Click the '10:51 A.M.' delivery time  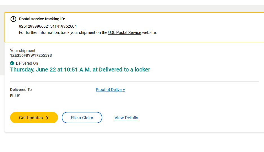(x=74, y=70)
